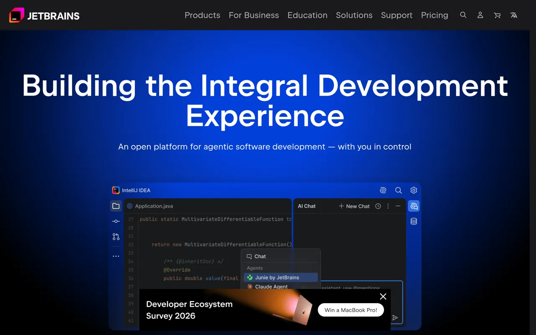Screen dimensions: 536x335
Task: Show chat history clock icon
Action: coord(378,206)
